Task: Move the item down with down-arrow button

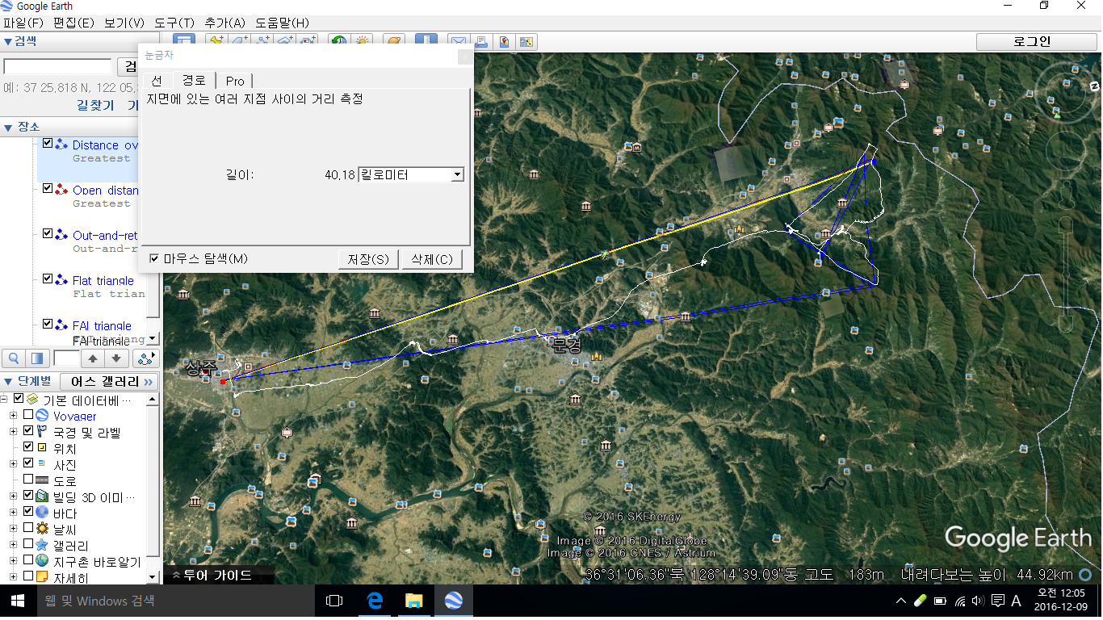Action: [x=116, y=358]
